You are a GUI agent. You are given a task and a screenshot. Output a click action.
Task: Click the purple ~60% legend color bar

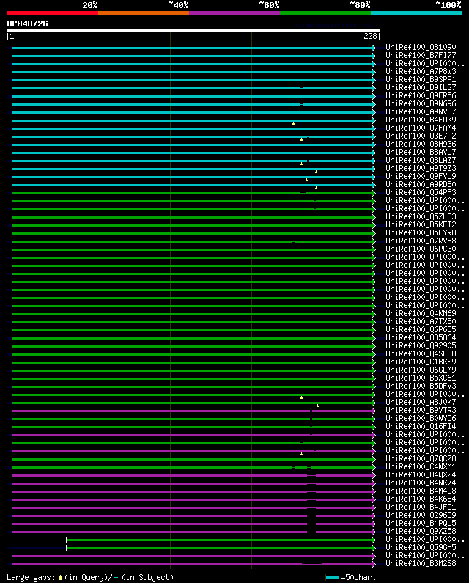click(234, 13)
